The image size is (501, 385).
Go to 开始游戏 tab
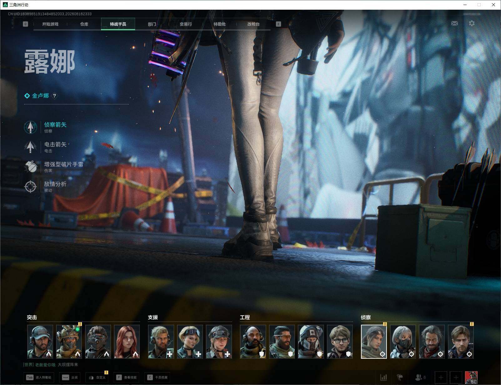tap(50, 24)
